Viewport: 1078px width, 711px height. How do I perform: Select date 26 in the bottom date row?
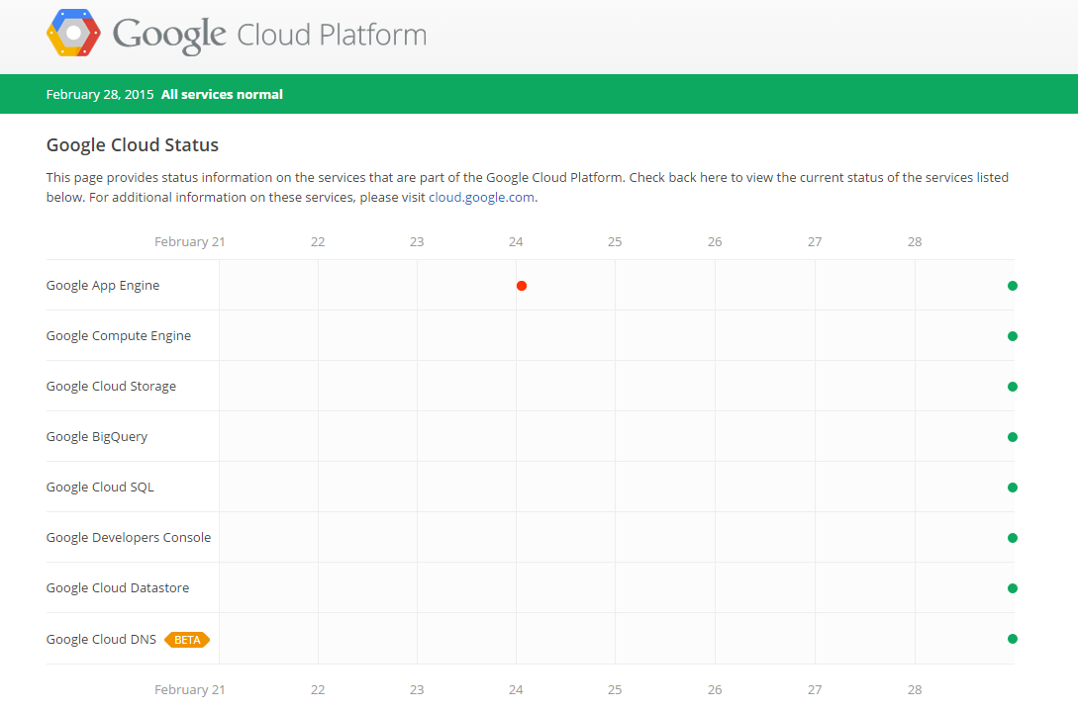click(715, 689)
